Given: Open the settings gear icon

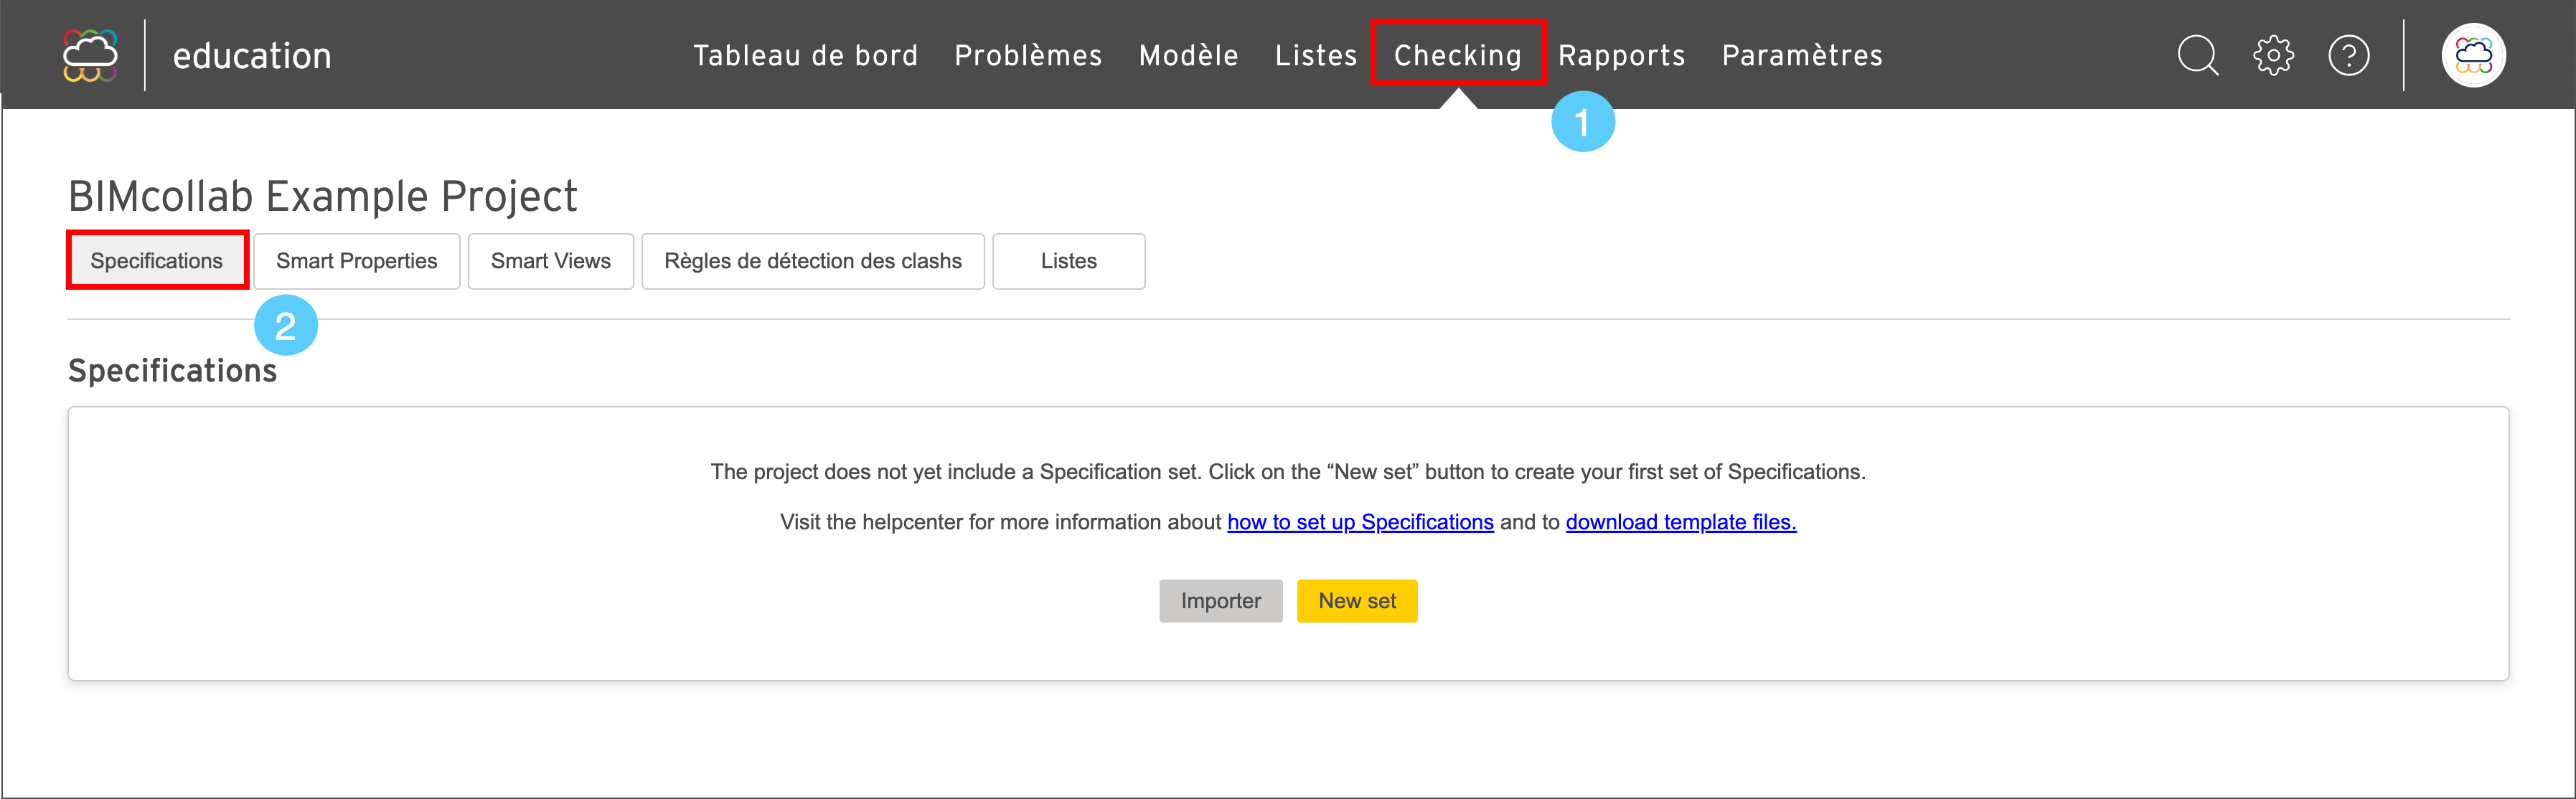Looking at the screenshot, I should point(2273,55).
